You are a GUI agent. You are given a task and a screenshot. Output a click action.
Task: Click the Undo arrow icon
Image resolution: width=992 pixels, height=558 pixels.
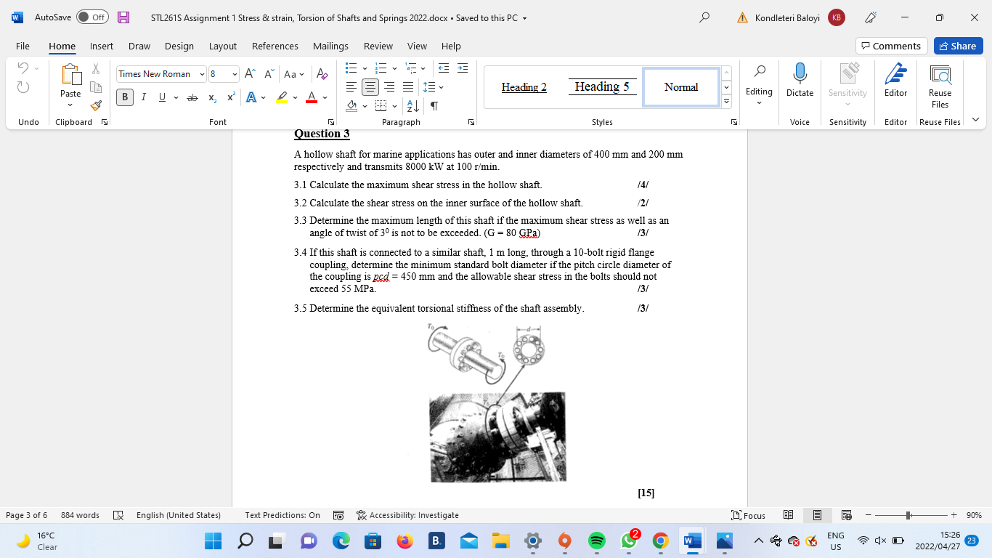pos(23,68)
